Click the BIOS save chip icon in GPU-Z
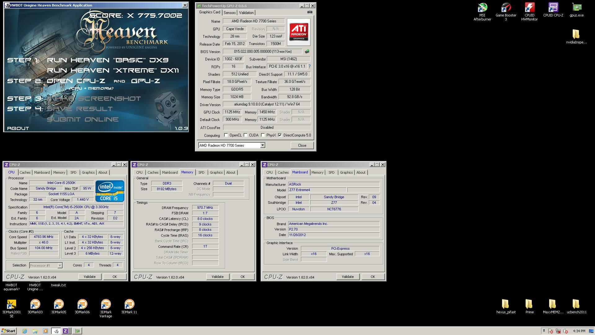 pos(307,51)
